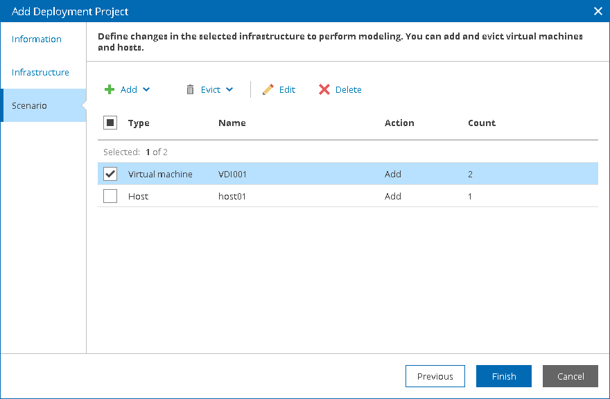Expand the Evict dropdown arrow
The height and width of the screenshot is (399, 610).
pos(229,89)
